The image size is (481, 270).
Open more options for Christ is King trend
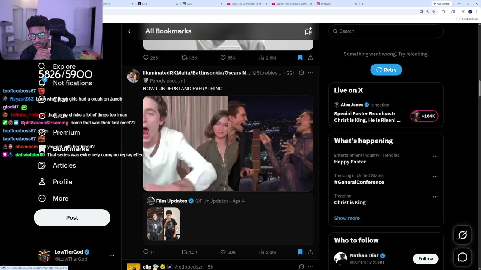[435, 197]
